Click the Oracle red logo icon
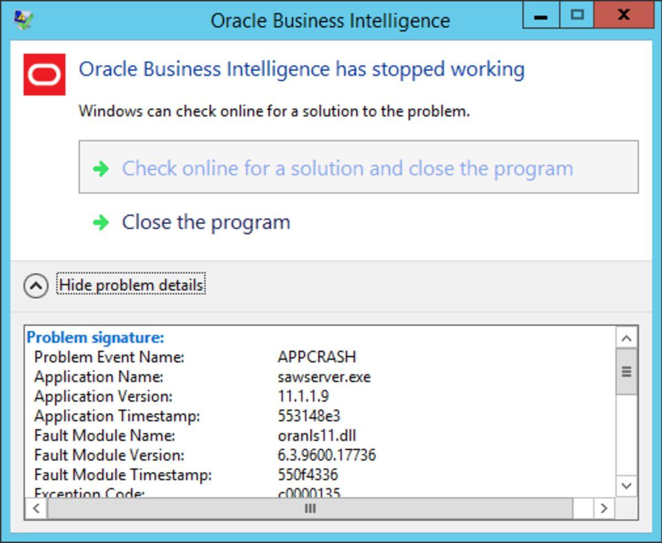The width and height of the screenshot is (662, 543). pos(44,74)
